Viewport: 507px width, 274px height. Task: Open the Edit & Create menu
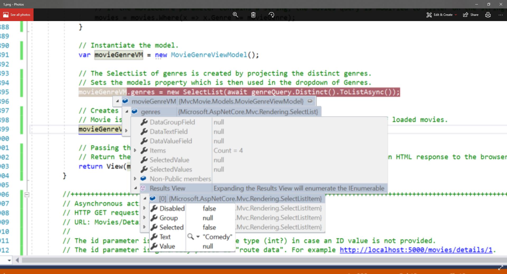pyautogui.click(x=442, y=15)
